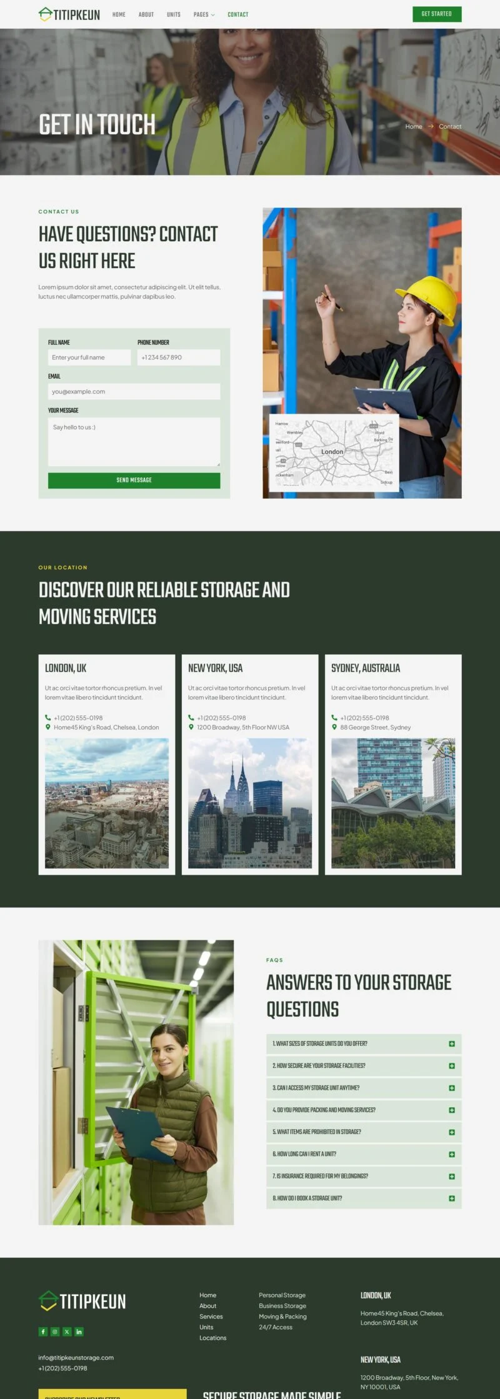
Task: Select Contact in the top navigation
Action: point(238,14)
